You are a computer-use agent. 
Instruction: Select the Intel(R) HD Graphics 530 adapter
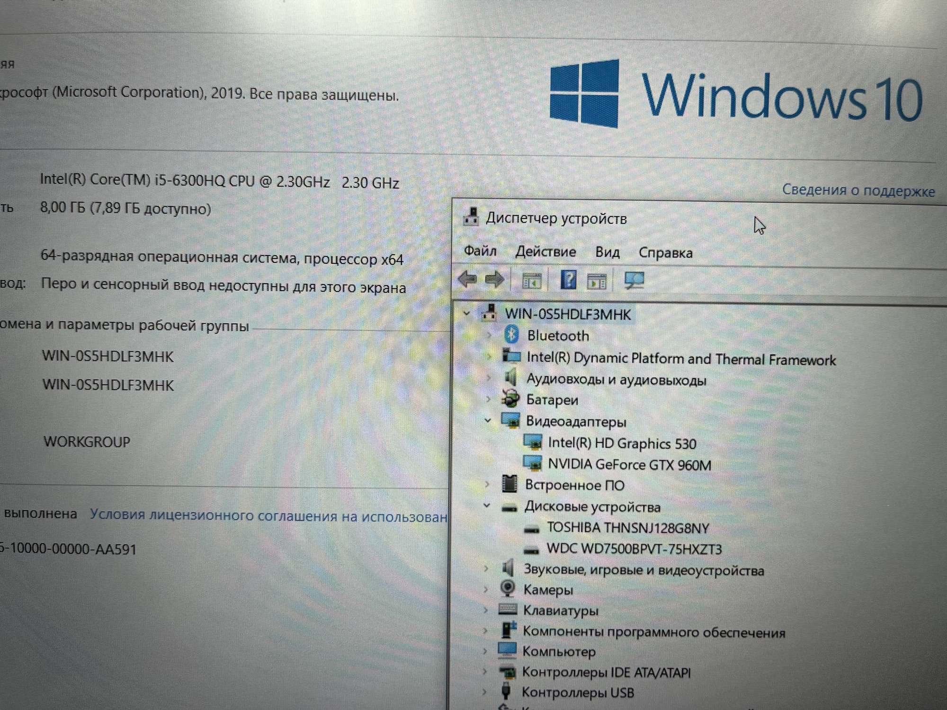pyautogui.click(x=622, y=444)
